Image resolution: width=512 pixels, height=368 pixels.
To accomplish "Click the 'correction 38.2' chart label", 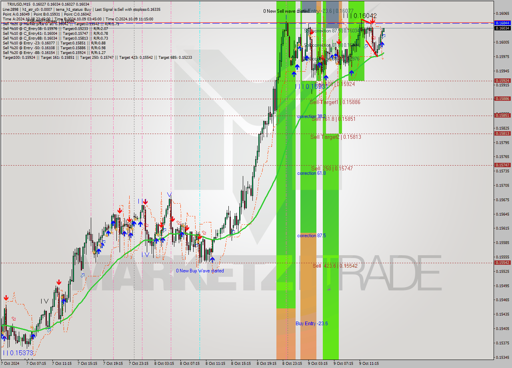I will tap(312, 116).
